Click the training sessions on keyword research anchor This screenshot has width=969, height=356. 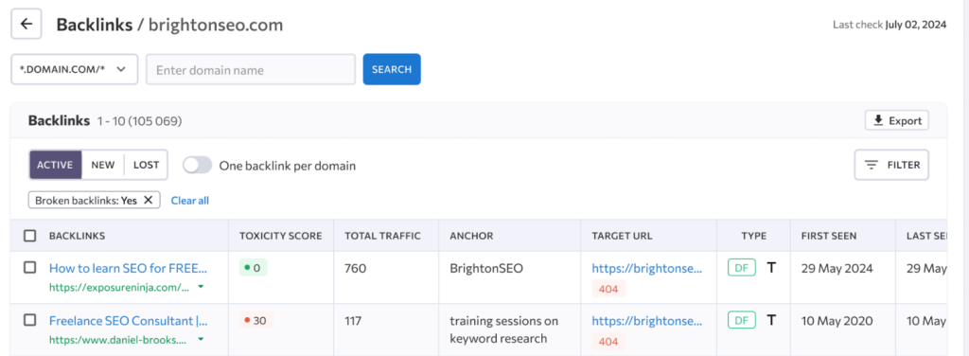[x=503, y=329]
